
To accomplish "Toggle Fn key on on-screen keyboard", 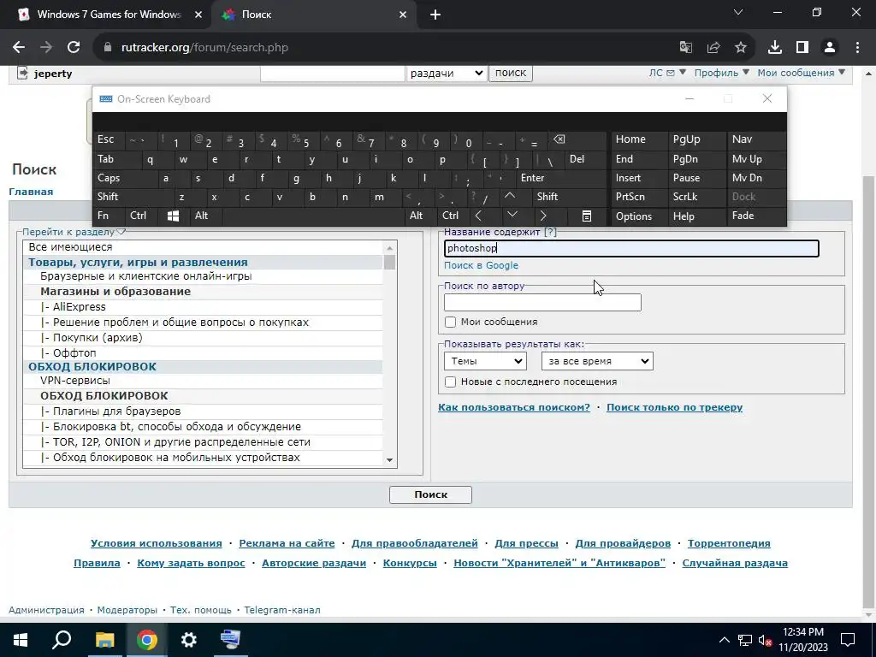I will pyautogui.click(x=109, y=216).
